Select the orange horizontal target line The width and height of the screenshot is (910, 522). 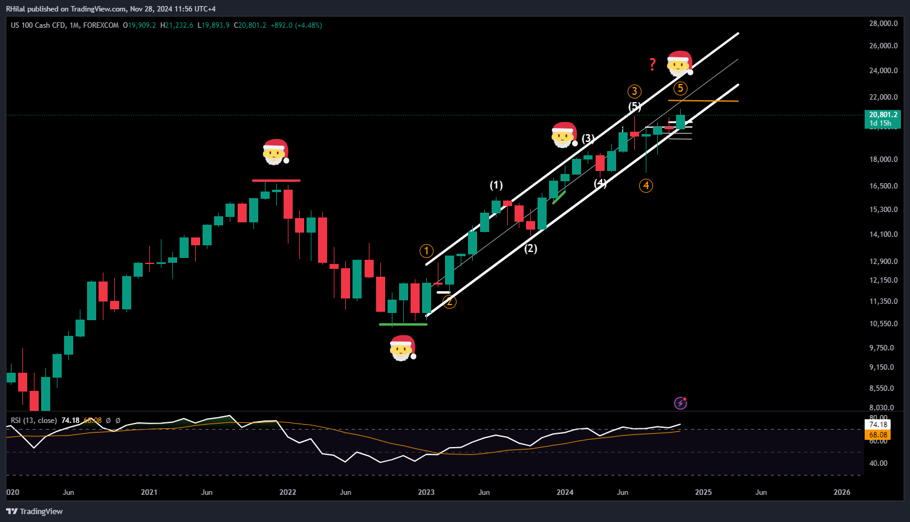pyautogui.click(x=703, y=100)
